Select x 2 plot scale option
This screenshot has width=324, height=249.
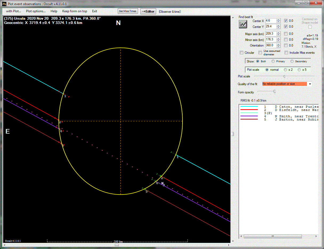pos(285,70)
